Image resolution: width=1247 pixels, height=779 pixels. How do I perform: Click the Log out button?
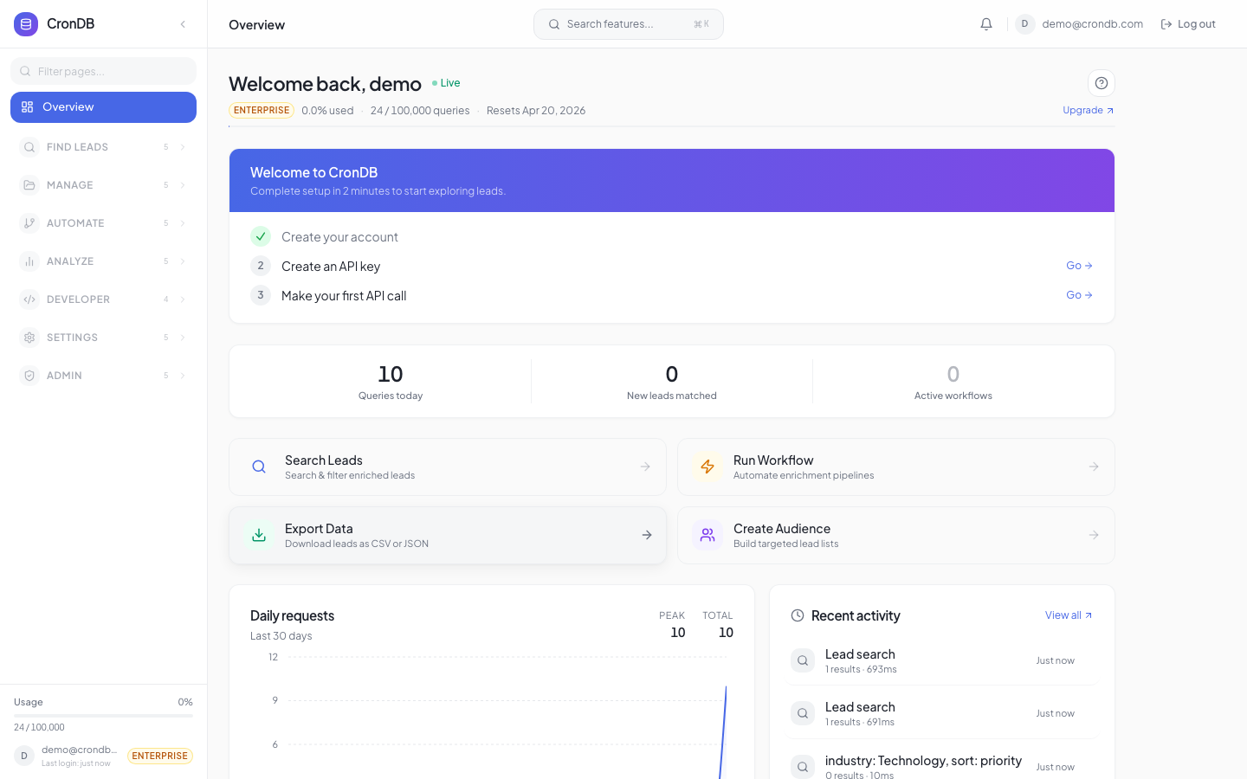(x=1188, y=24)
